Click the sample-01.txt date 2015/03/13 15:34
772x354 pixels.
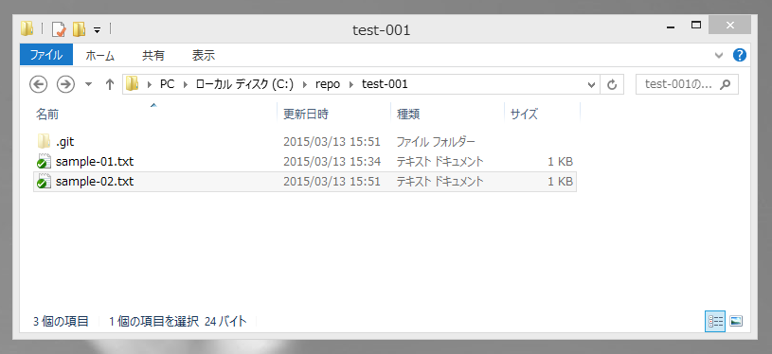(332, 162)
